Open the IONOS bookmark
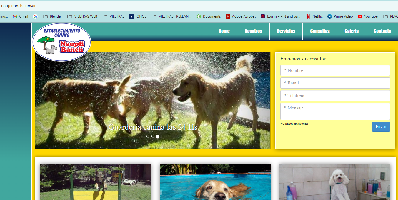This screenshot has width=398, height=200. [138, 16]
